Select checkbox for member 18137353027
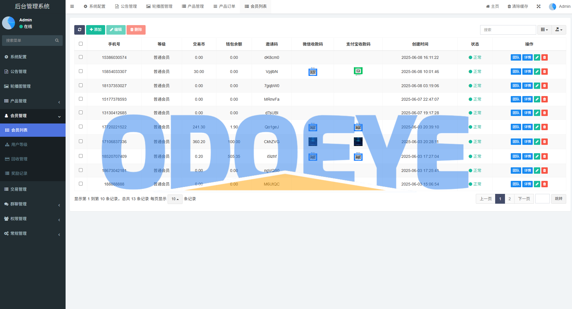 pyautogui.click(x=81, y=85)
